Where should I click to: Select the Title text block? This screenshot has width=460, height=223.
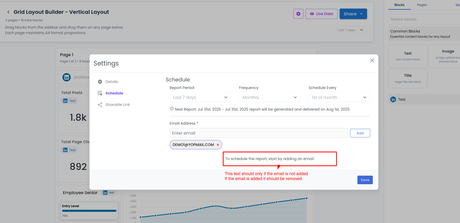point(408,78)
